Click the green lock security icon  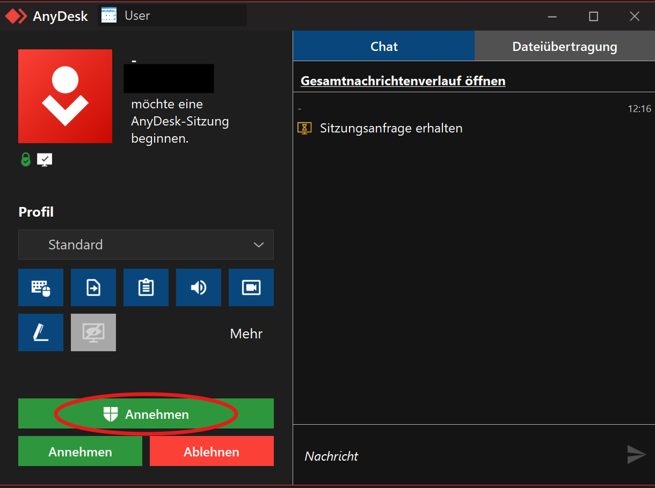coord(25,159)
